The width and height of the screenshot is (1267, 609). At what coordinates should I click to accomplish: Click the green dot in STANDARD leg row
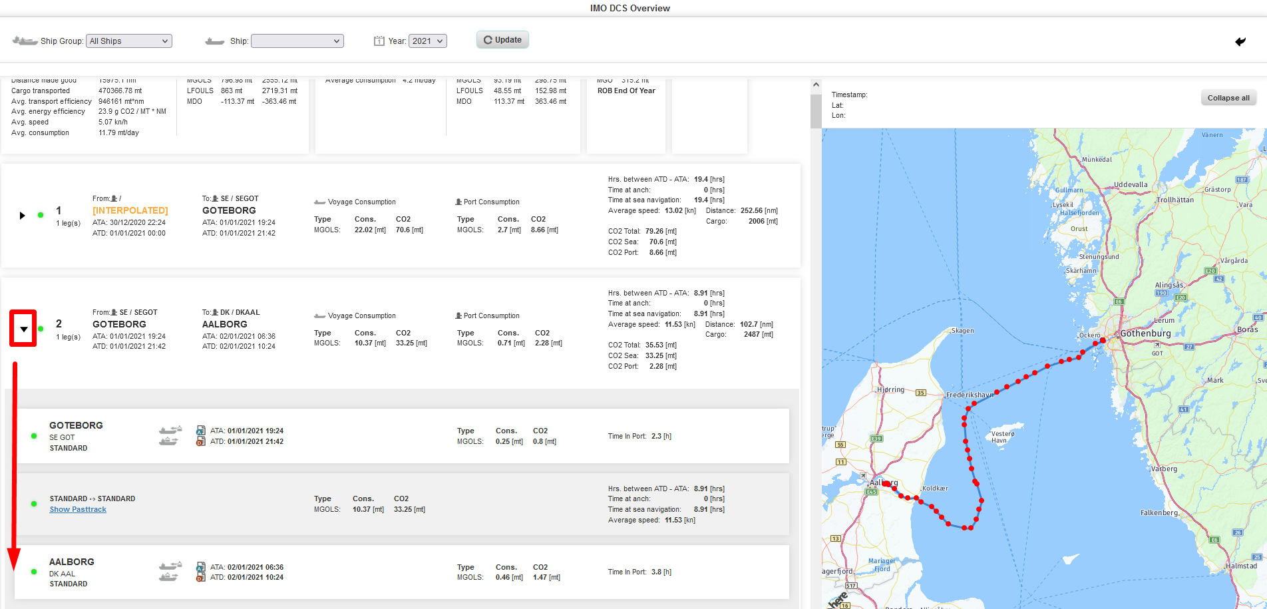34,504
